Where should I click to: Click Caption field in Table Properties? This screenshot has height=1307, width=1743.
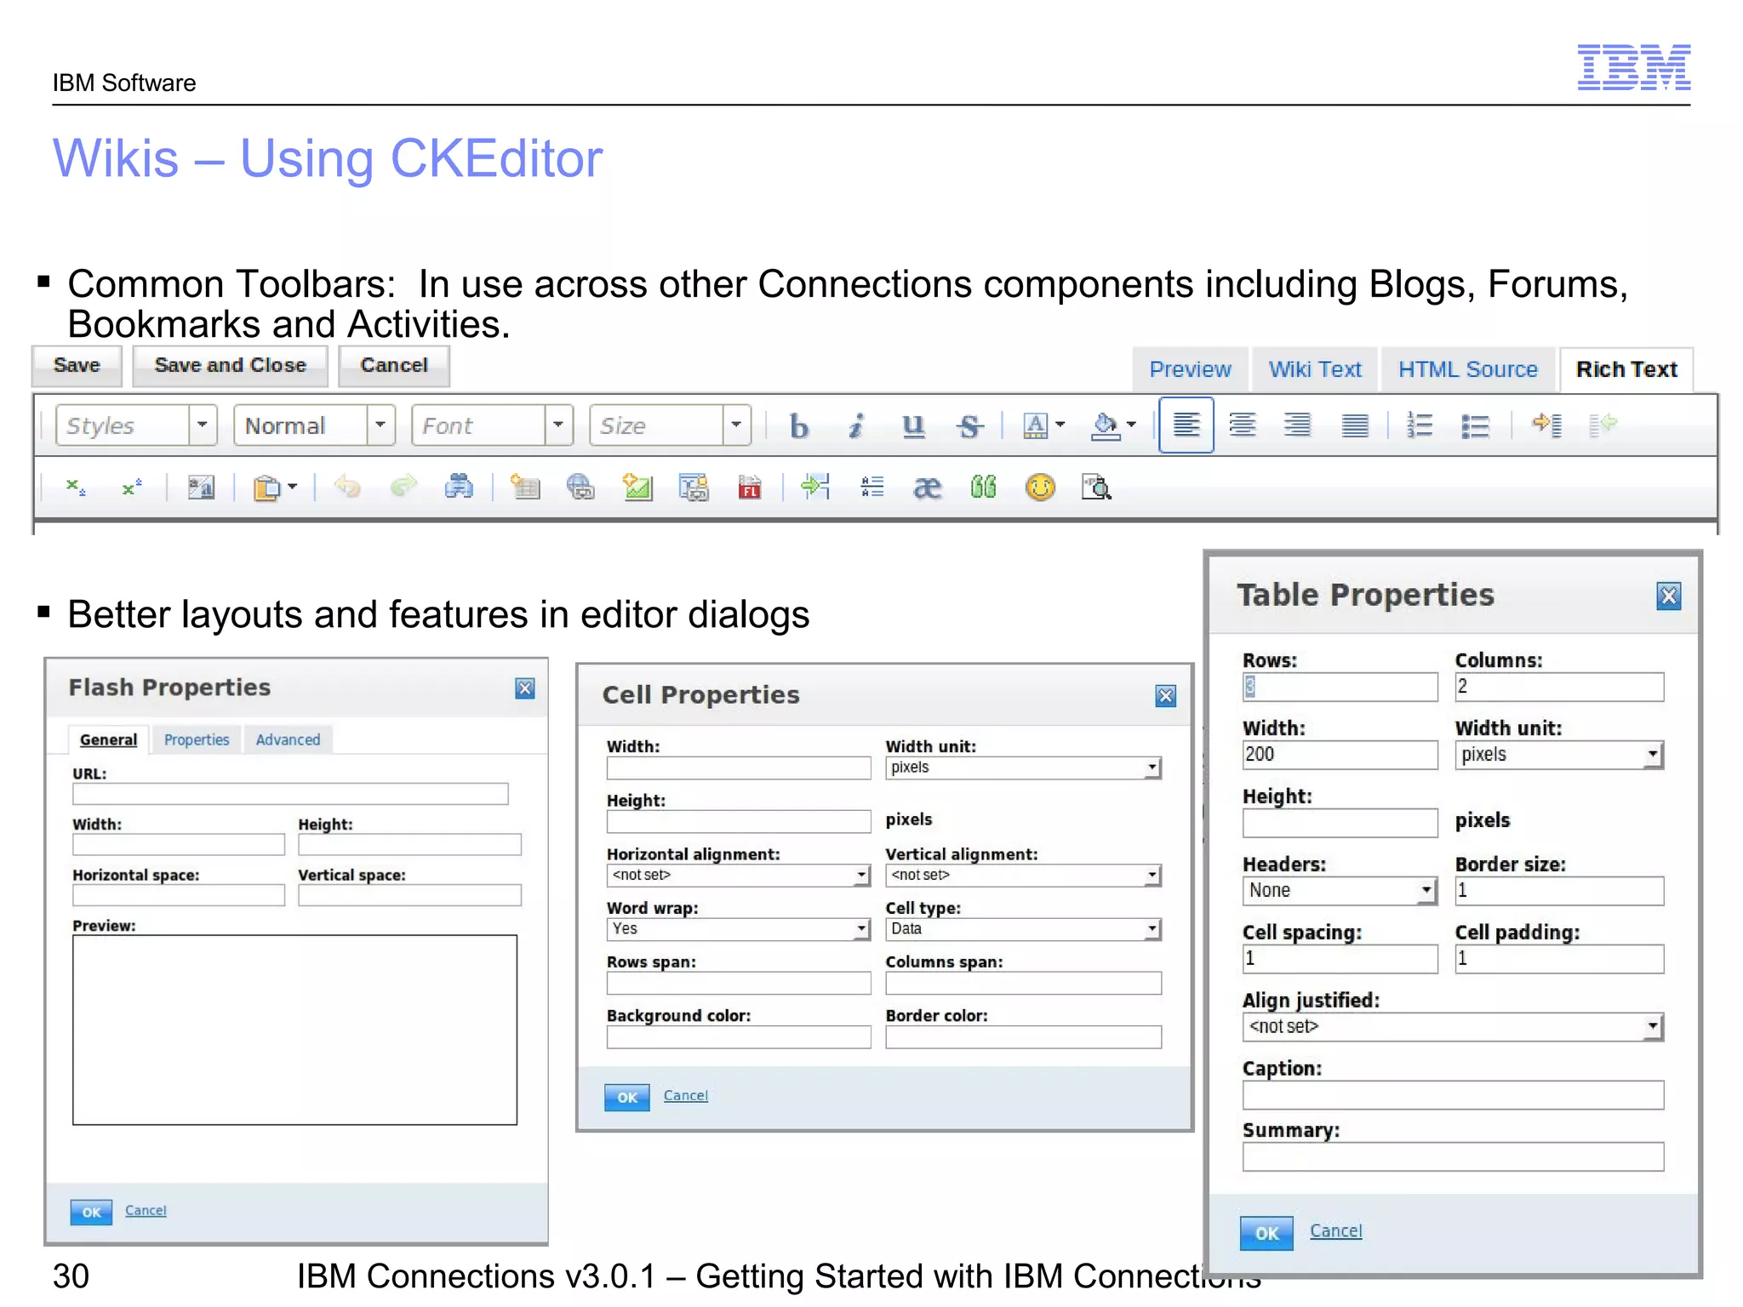point(1453,1095)
